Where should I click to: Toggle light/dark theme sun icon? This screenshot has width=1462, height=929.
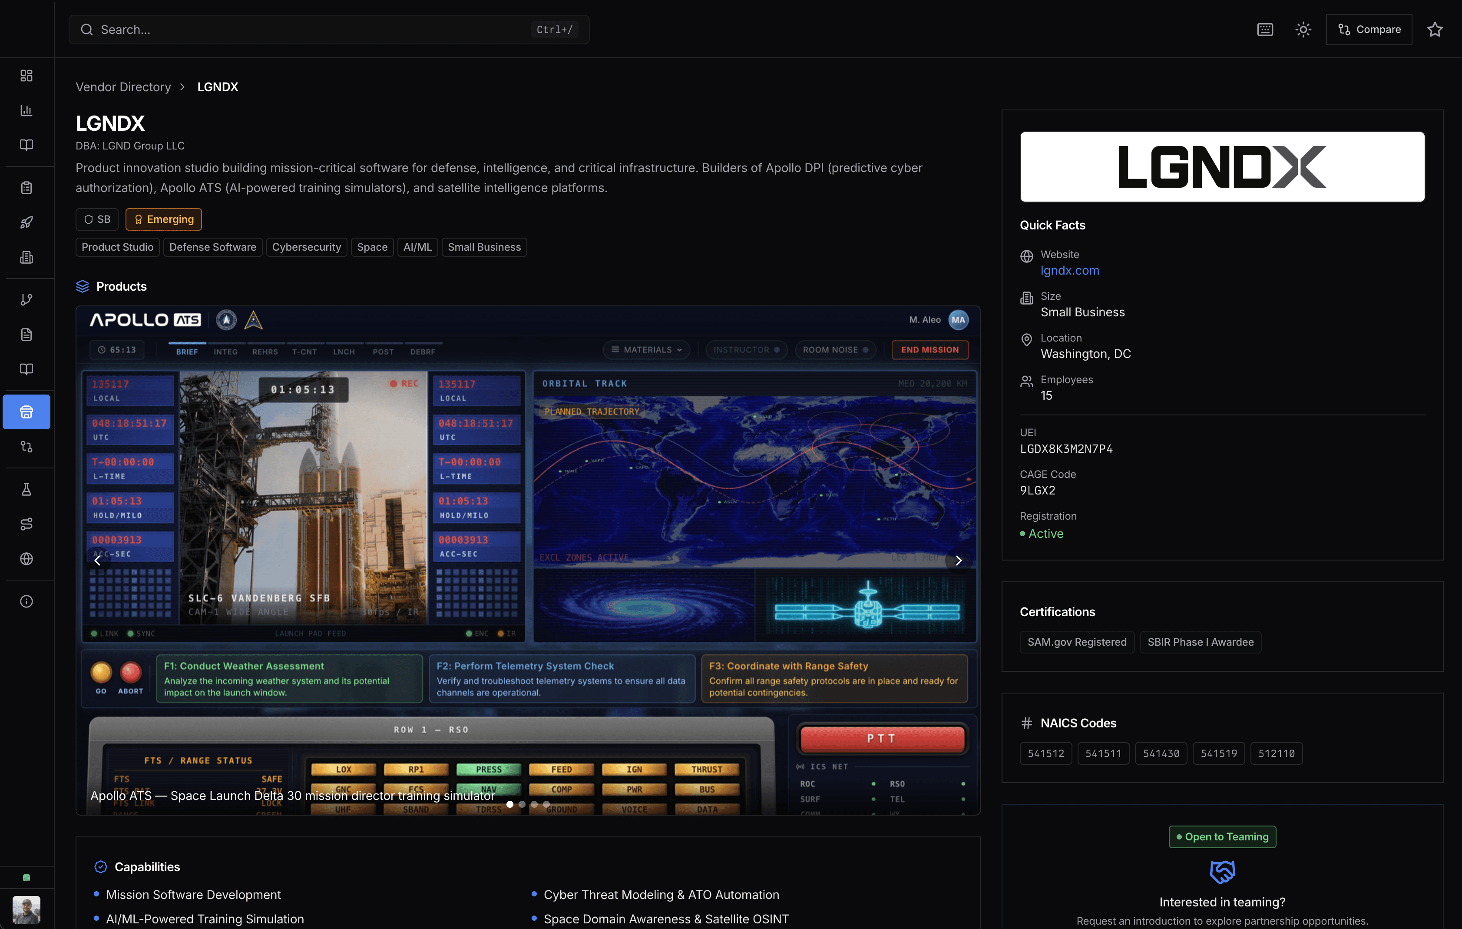(1303, 29)
